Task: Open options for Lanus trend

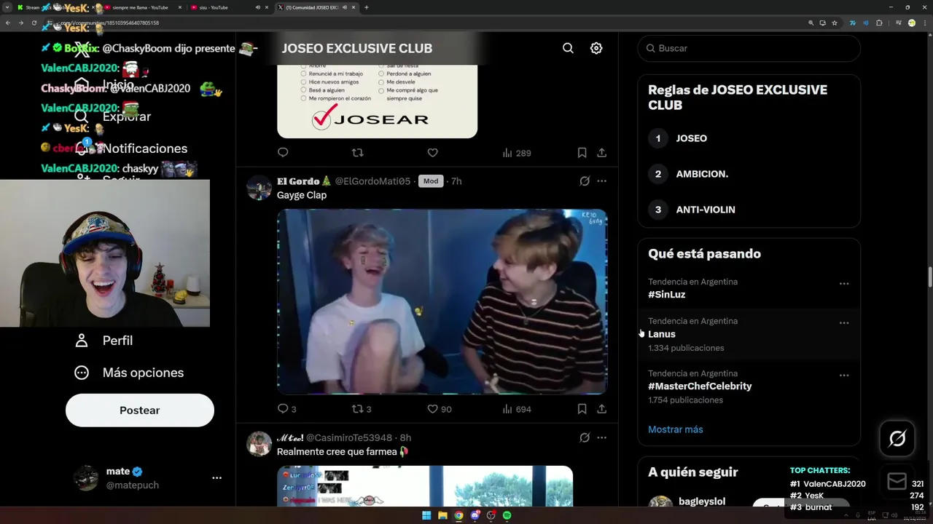Action: pos(844,323)
